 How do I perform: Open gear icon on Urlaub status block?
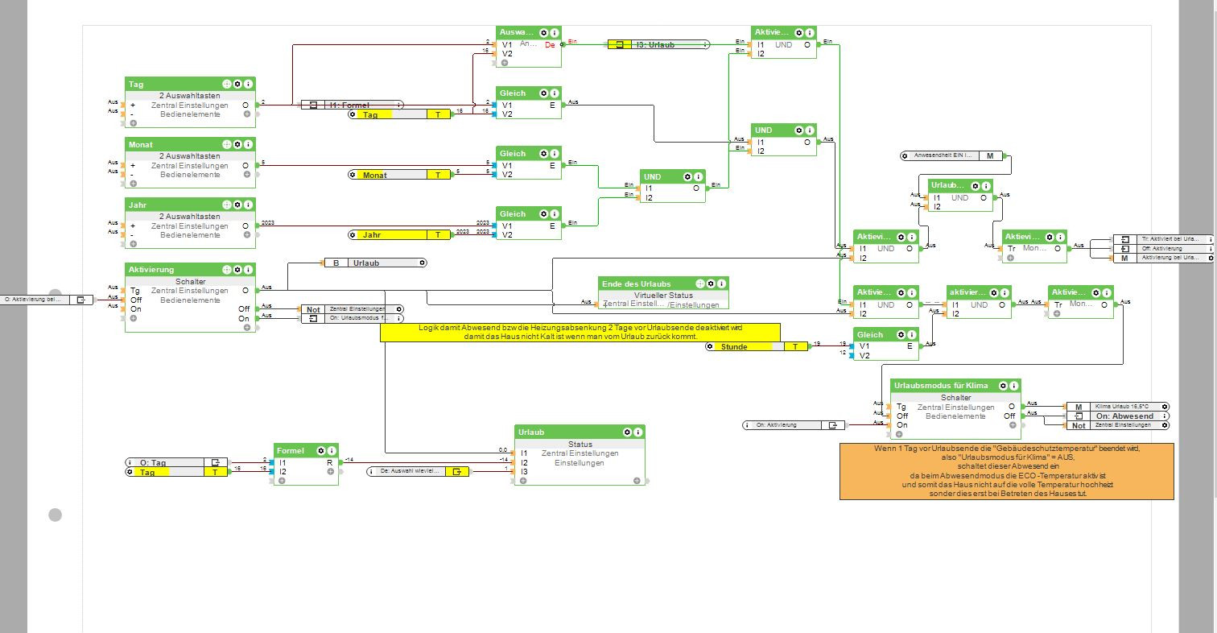[627, 432]
